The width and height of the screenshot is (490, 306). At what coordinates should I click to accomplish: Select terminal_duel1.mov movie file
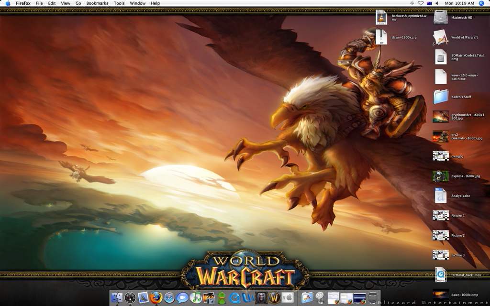pyautogui.click(x=441, y=275)
